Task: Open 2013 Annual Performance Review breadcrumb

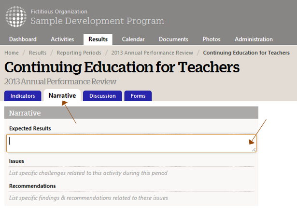Action: pyautogui.click(x=152, y=53)
